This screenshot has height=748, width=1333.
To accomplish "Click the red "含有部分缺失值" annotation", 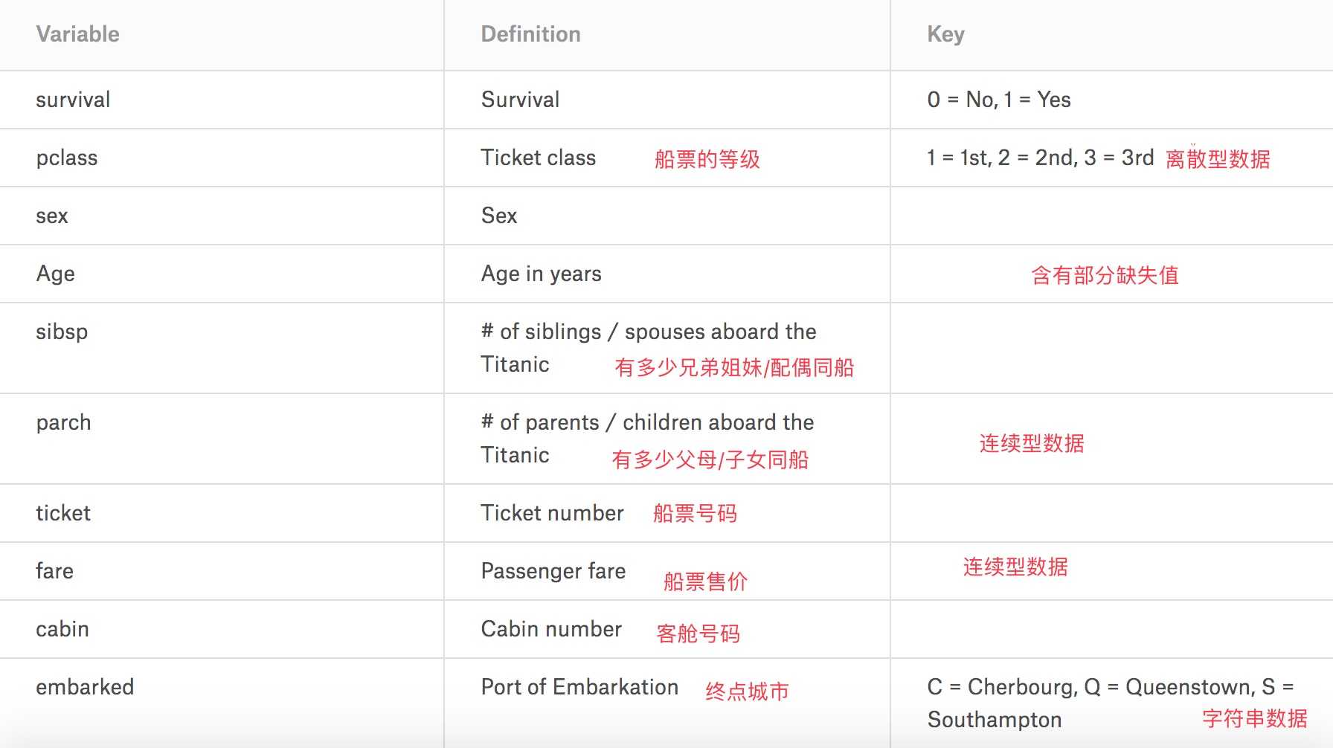I will coord(1105,276).
